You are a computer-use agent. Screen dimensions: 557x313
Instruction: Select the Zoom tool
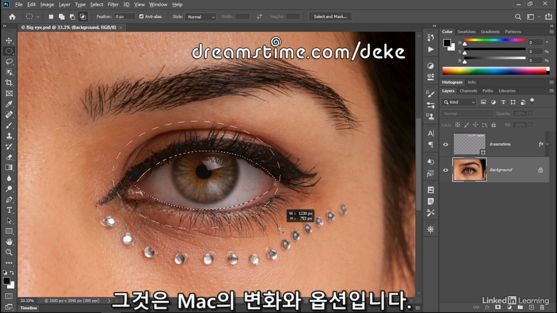[x=9, y=252]
